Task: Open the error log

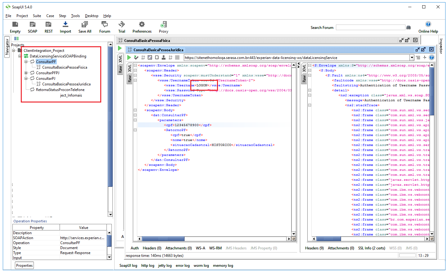Action: click(x=183, y=266)
